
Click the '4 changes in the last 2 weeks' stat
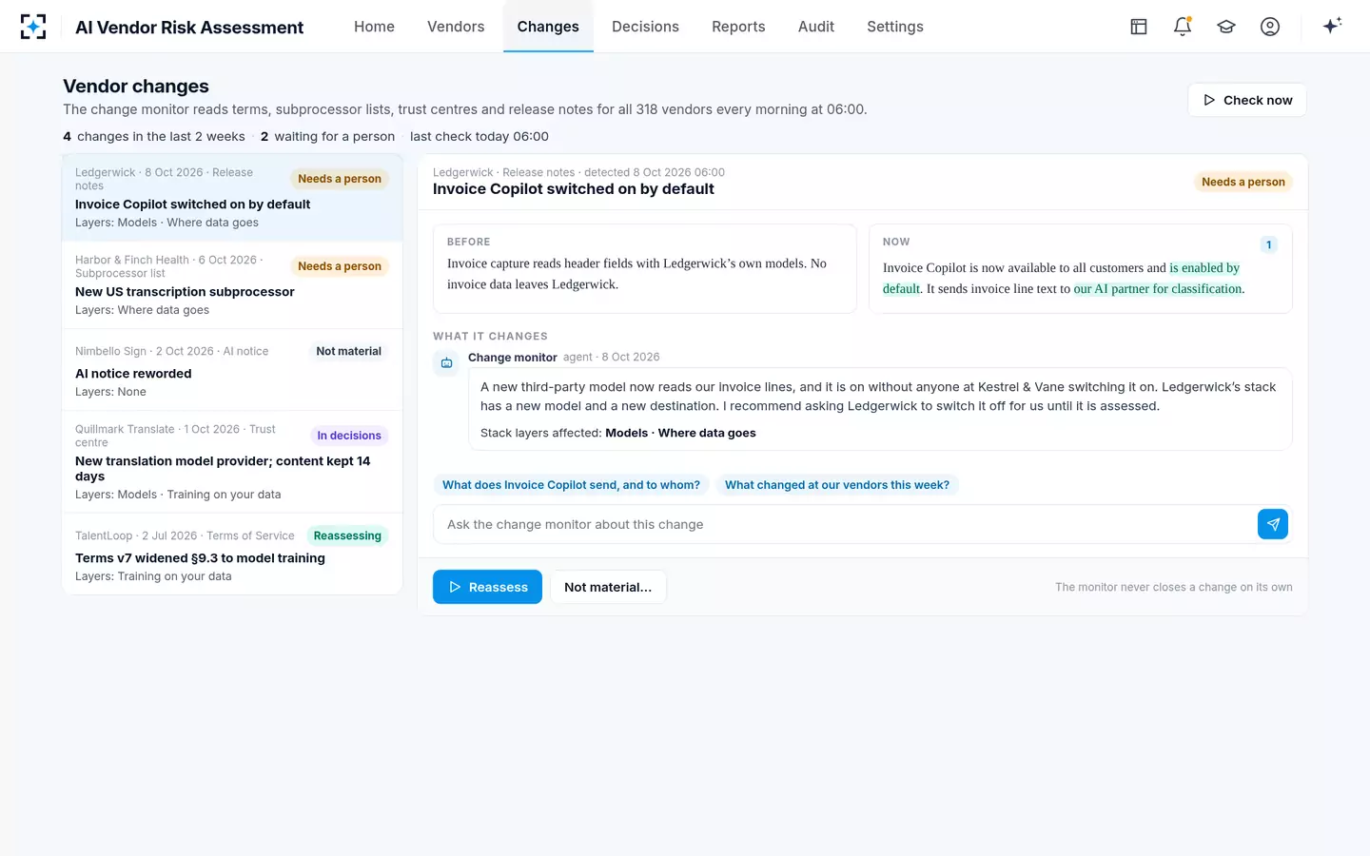point(154,136)
